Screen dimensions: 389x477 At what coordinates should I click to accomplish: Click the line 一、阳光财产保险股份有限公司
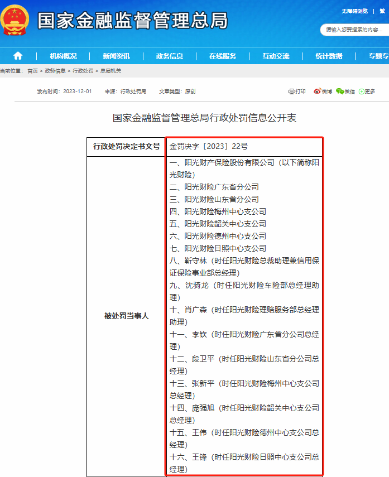[244, 168]
